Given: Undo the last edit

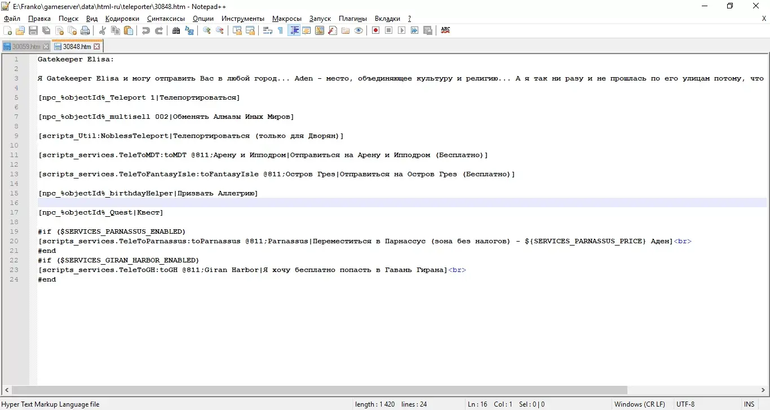Looking at the screenshot, I should click(146, 30).
